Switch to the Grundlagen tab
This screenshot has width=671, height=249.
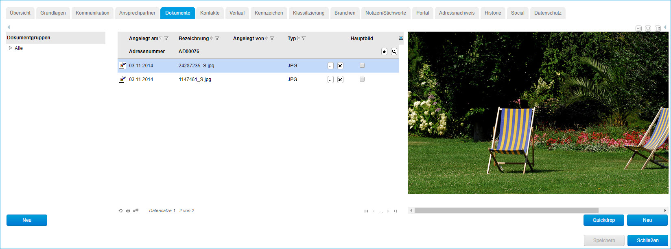[x=53, y=13]
